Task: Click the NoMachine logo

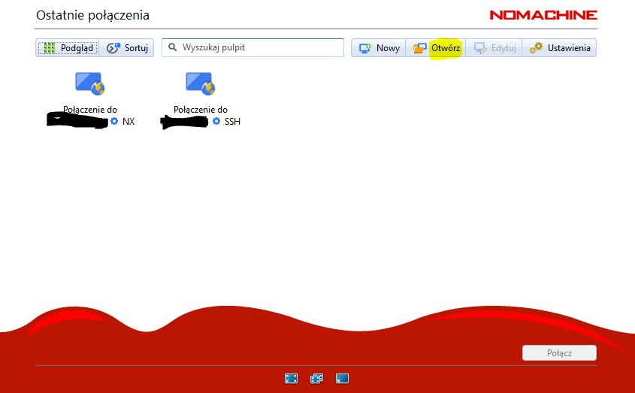Action: (x=543, y=15)
